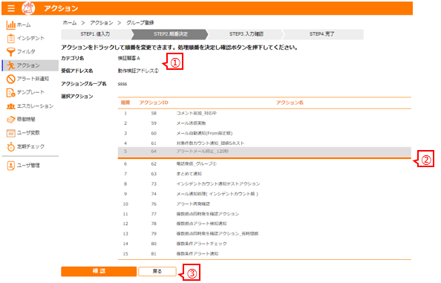Select the action row with ID 77
The height and width of the screenshot is (283, 441).
(264, 214)
